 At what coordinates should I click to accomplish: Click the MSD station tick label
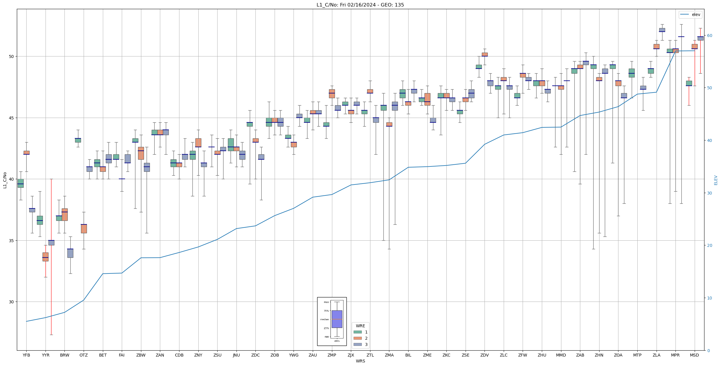(x=694, y=355)
